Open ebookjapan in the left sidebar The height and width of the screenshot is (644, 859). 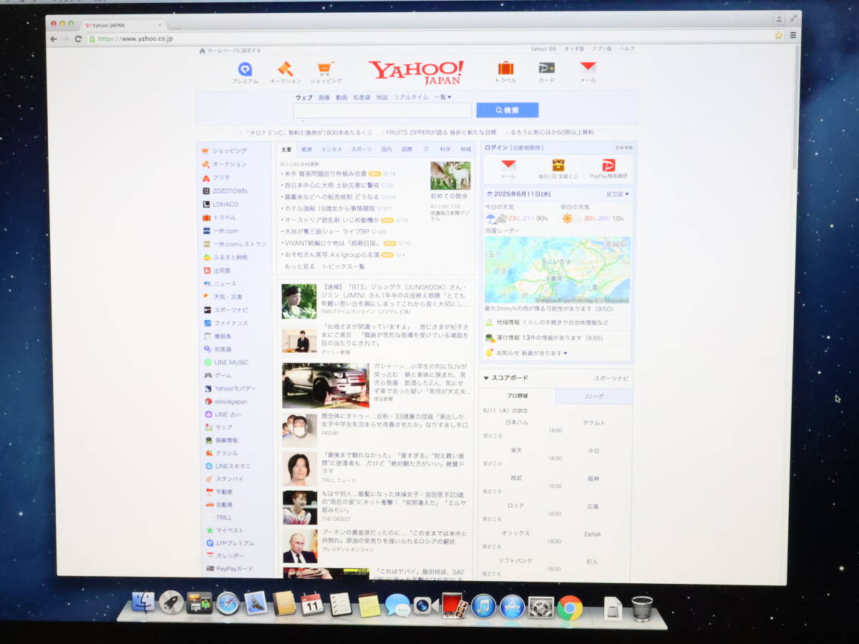[x=231, y=402]
